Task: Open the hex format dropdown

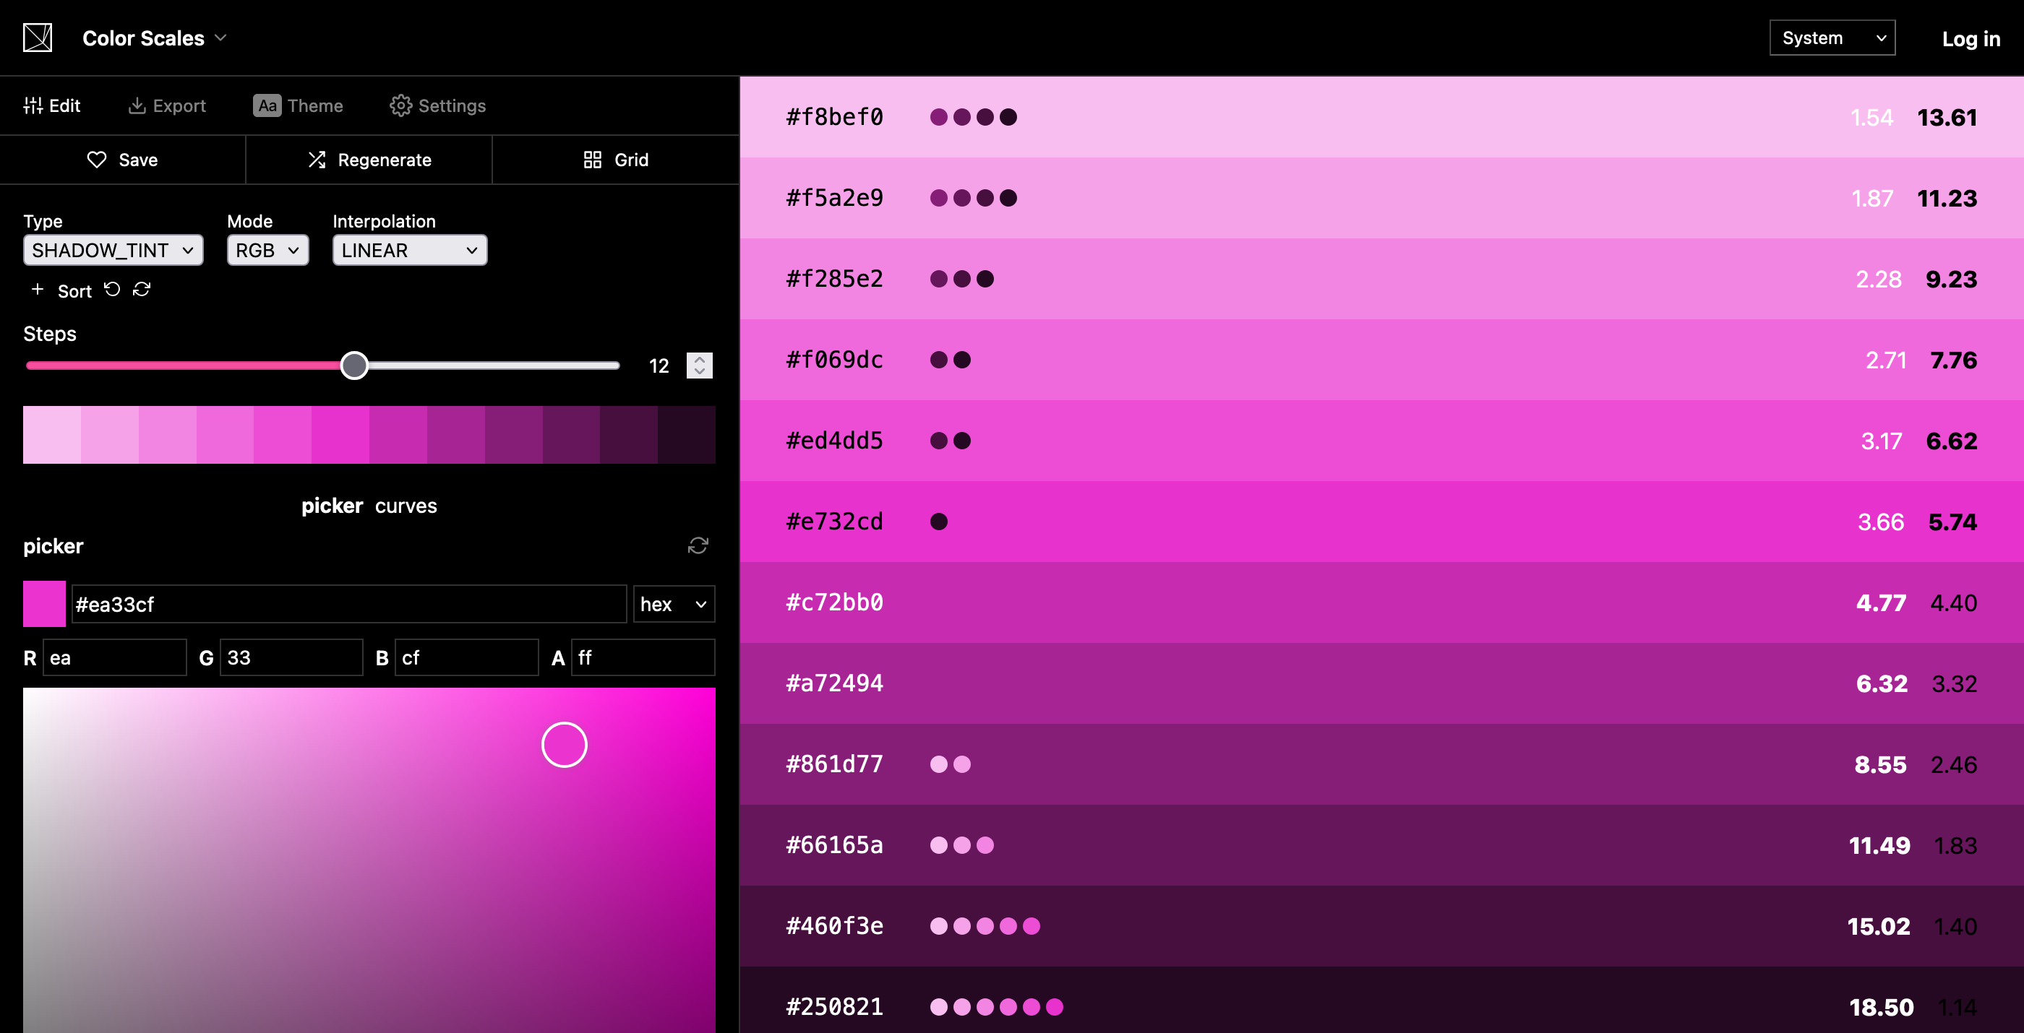Action: click(x=674, y=604)
